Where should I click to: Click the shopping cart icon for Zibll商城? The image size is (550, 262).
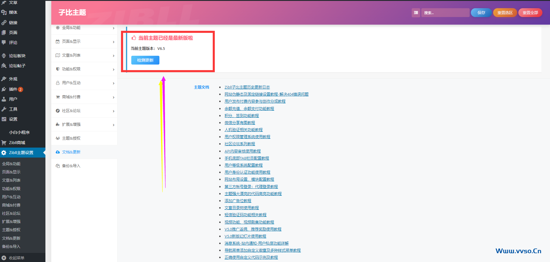coord(4,143)
